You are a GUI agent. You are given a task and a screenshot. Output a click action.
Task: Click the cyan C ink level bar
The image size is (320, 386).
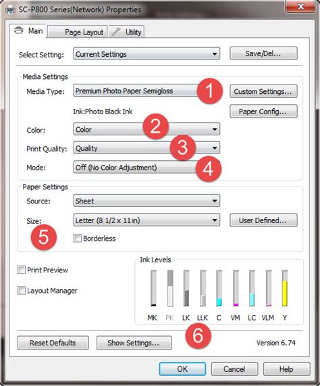pos(219,288)
